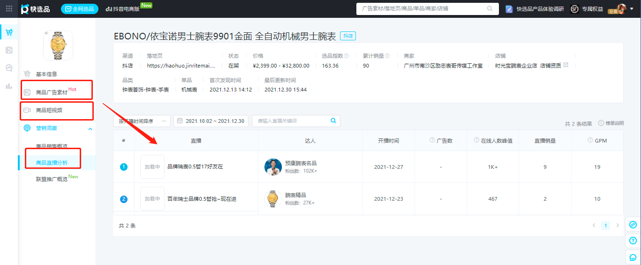Open the sort order dropdown
The image size is (641, 265).
click(x=142, y=121)
